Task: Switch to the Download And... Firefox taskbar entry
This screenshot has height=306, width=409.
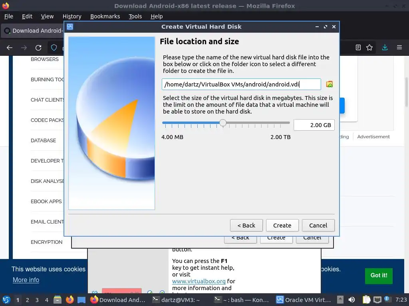Action: (x=118, y=300)
